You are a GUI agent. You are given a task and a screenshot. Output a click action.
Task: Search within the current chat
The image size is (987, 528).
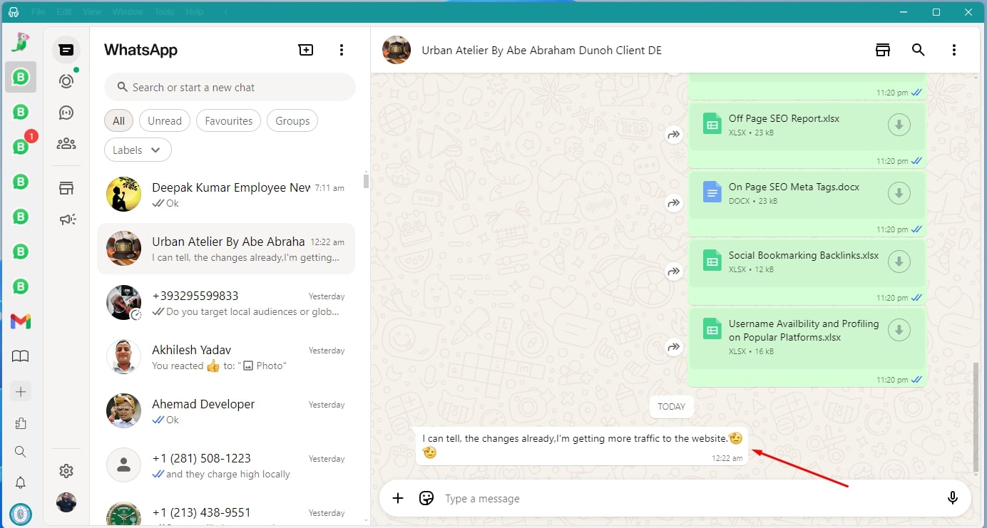click(x=919, y=50)
